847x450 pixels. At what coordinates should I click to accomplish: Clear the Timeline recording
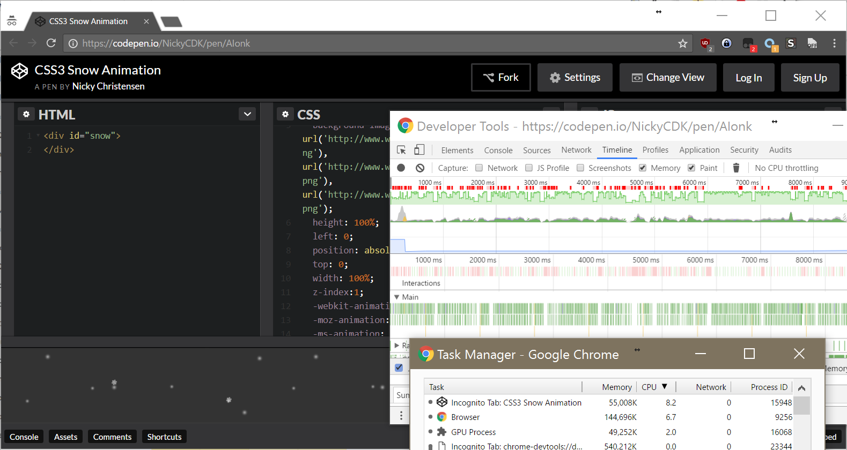(420, 168)
